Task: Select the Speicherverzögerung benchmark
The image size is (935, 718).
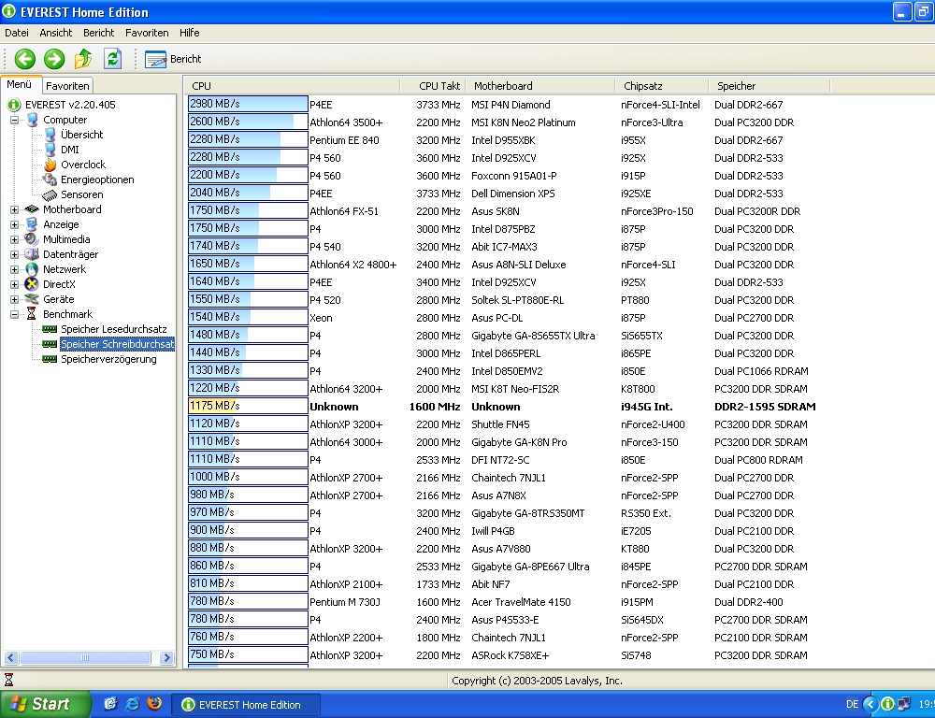Action: point(108,359)
